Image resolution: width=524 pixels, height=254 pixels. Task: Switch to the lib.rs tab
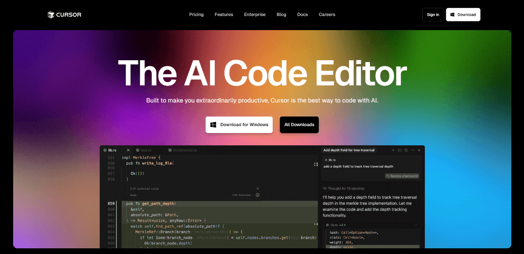coord(115,150)
